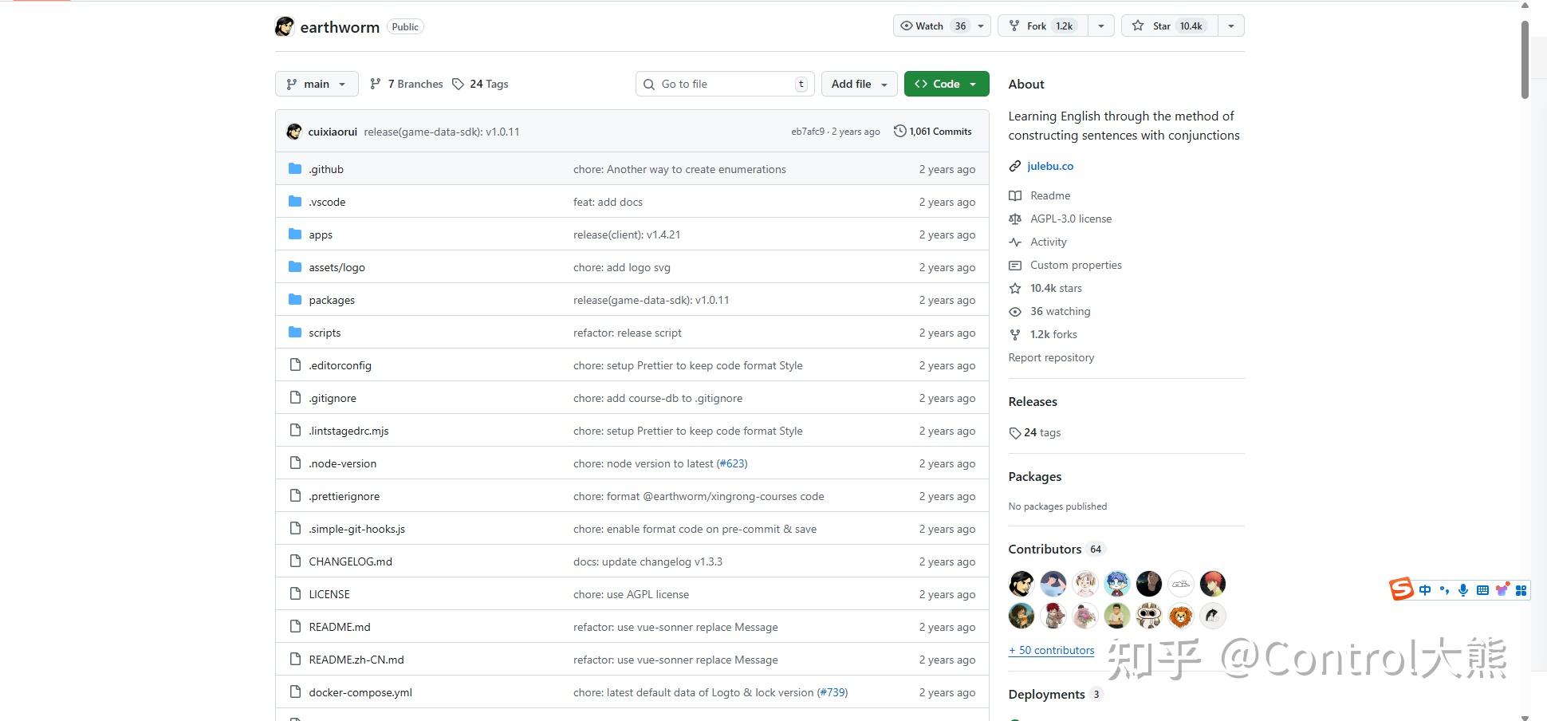
Task: Click the cuixiaorui commit author avatar
Action: (x=294, y=132)
